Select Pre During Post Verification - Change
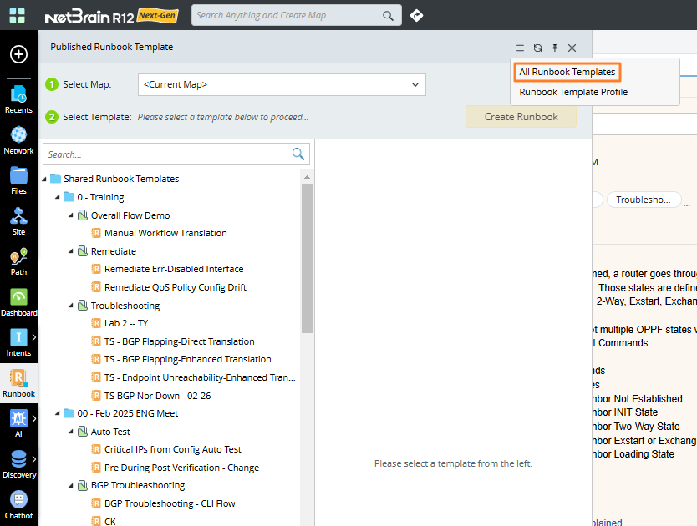 coord(181,468)
